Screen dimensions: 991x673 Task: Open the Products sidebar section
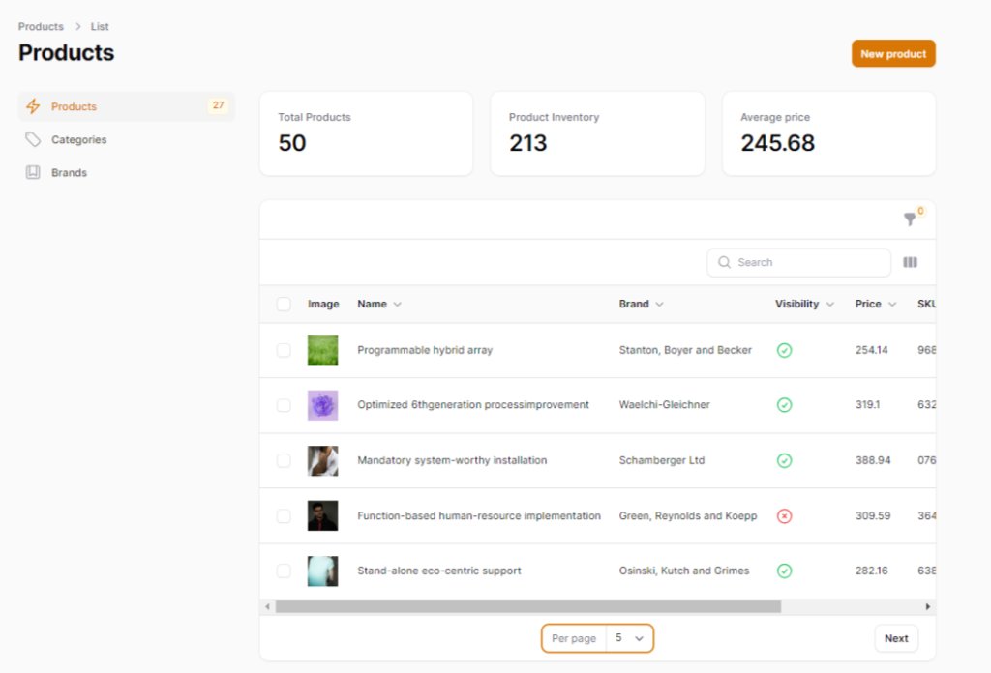click(x=127, y=106)
